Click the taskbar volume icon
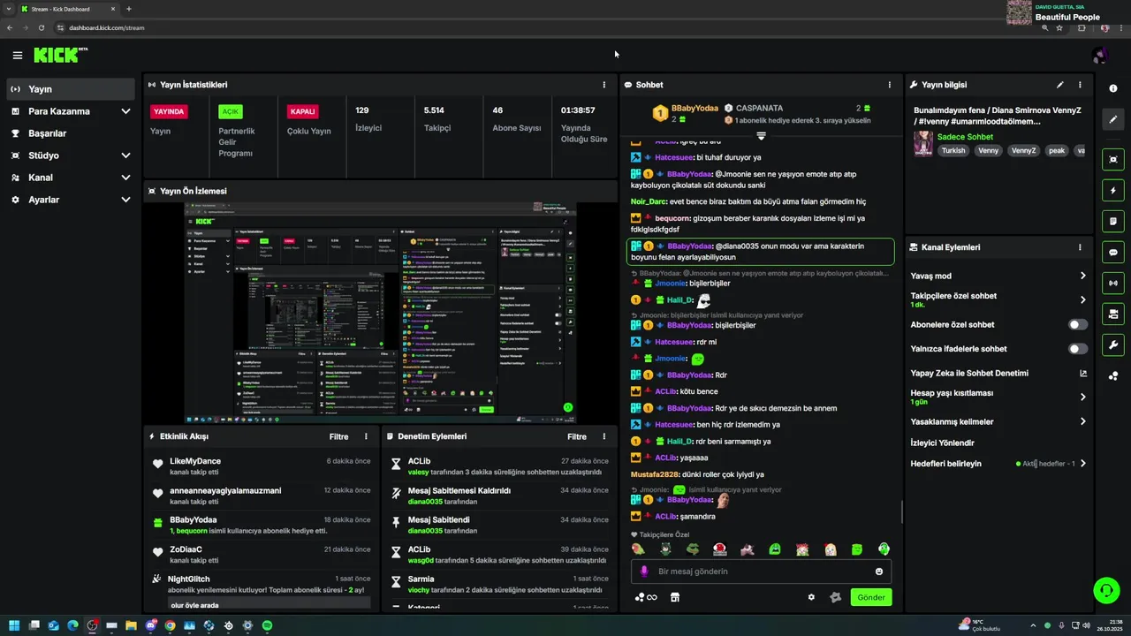1131x636 pixels. (x=1087, y=625)
